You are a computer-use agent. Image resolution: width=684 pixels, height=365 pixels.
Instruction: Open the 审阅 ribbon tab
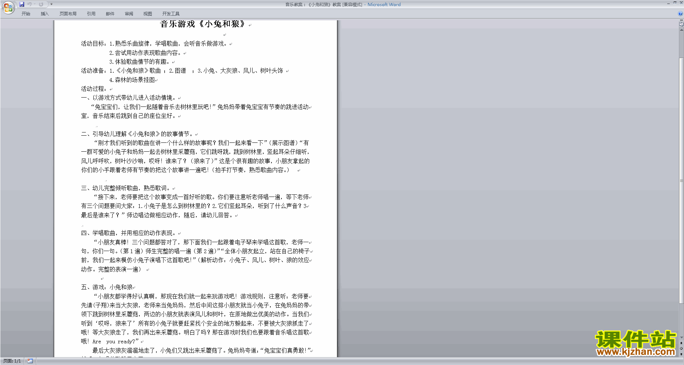click(x=129, y=14)
